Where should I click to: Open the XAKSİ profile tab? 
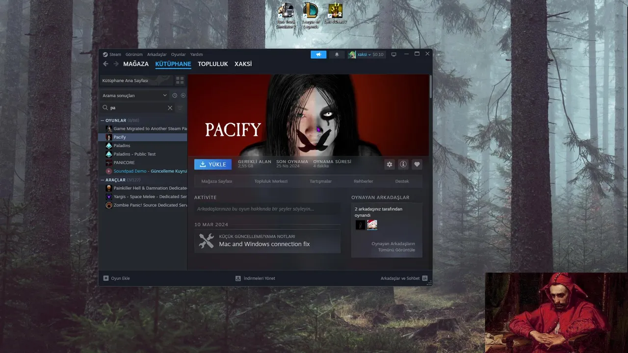coord(243,64)
